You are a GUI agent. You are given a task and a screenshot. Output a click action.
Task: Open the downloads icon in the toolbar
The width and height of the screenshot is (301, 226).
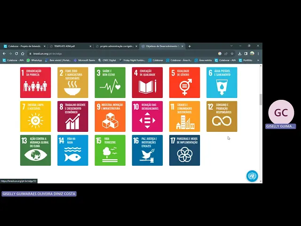(x=240, y=54)
